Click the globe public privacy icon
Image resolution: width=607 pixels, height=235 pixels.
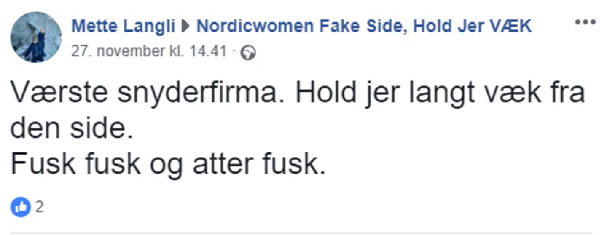click(x=248, y=53)
